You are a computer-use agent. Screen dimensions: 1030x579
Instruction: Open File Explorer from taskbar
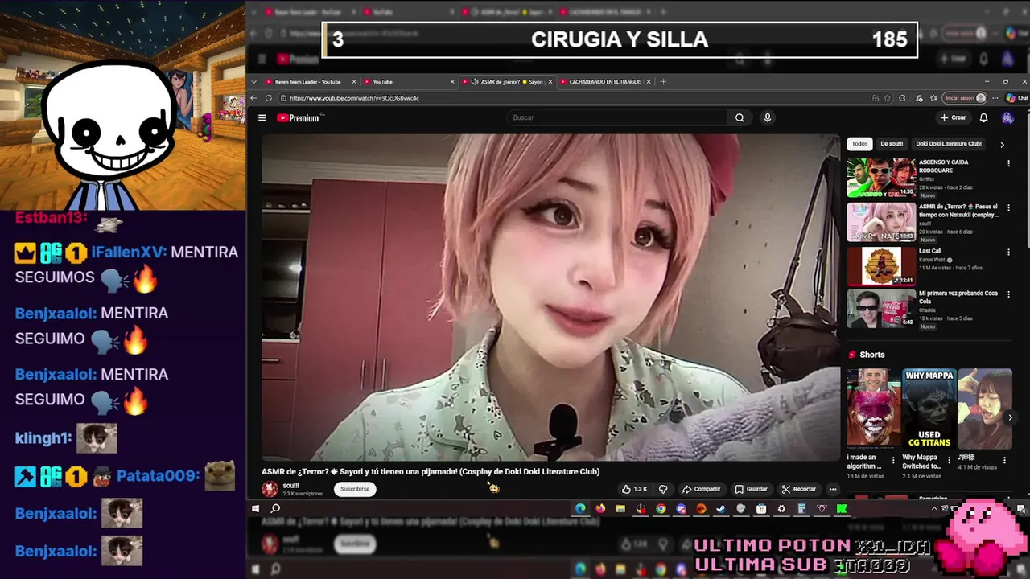coord(620,508)
